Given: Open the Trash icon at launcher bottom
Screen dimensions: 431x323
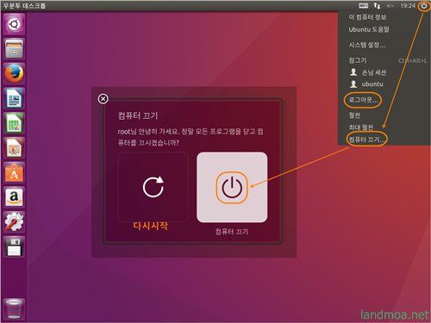Looking at the screenshot, I should coord(14,309).
